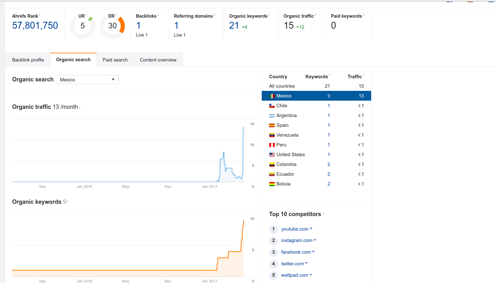Click the Referring domains info icon
Screen dimensions: 496x283
coord(214,15)
